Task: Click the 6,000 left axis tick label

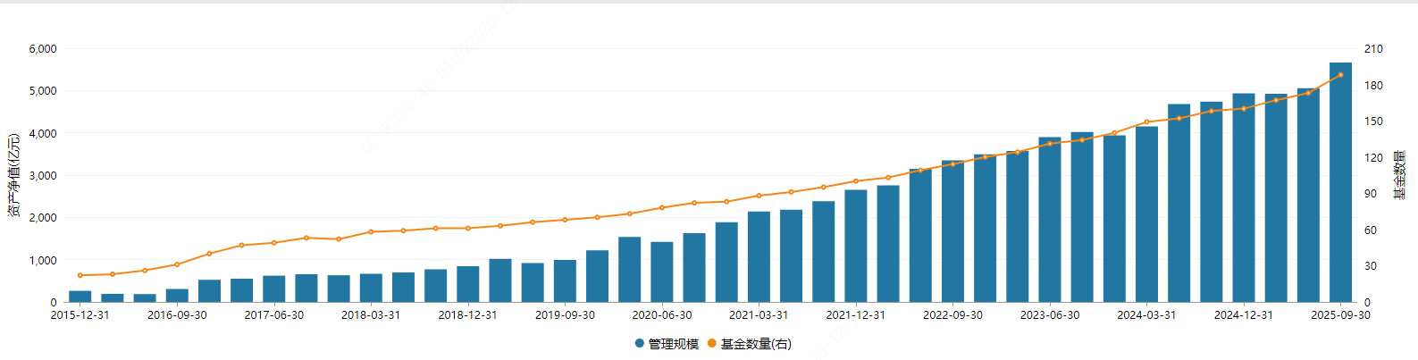Action: click(43, 49)
